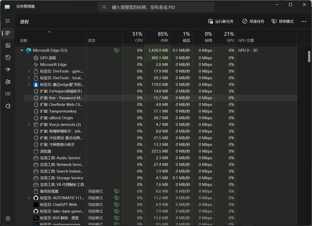Expand the Vue.js devtools (2) extension row
Screen dimensions: 312x226
point(29,125)
